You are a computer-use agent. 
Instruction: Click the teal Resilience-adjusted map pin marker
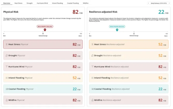pyautogui.click(x=117, y=30)
